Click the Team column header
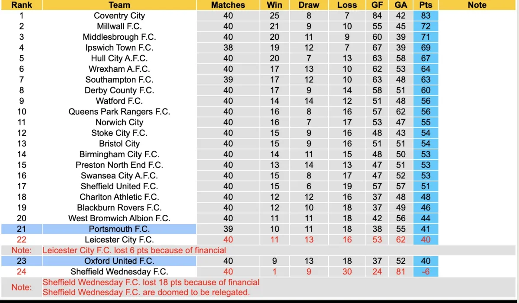Viewport: 519px width, 303px height. point(119,5)
